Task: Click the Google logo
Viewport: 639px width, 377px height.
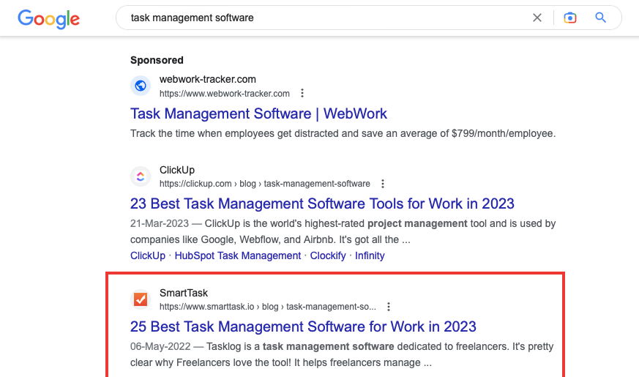Action: click(48, 19)
